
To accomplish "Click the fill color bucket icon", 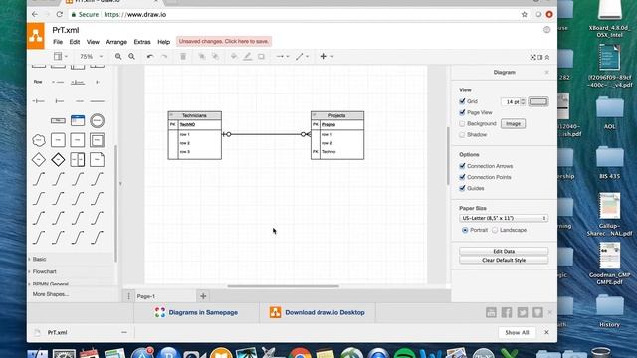I will pos(234,56).
